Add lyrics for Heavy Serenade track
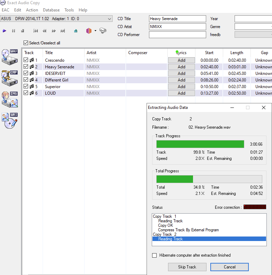This screenshot has width=272, height=275. 182,67
